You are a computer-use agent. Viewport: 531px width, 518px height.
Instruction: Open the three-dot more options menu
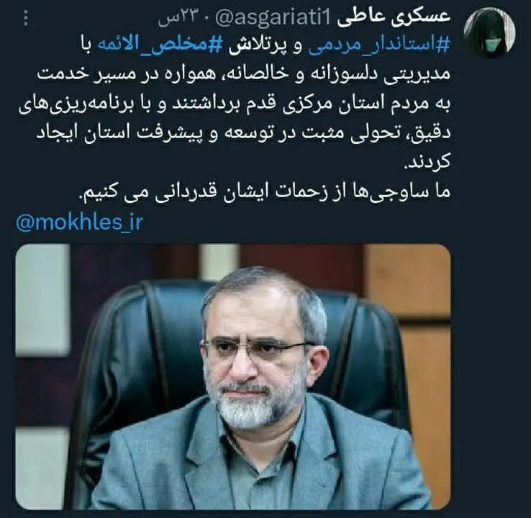coord(26,19)
